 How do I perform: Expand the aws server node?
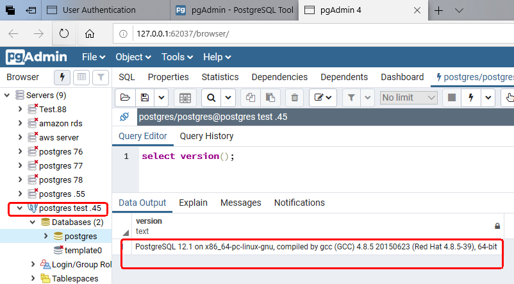pyautogui.click(x=20, y=137)
